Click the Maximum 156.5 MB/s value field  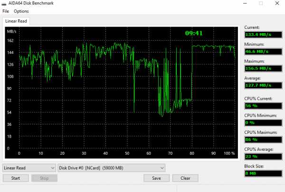coord(263,69)
